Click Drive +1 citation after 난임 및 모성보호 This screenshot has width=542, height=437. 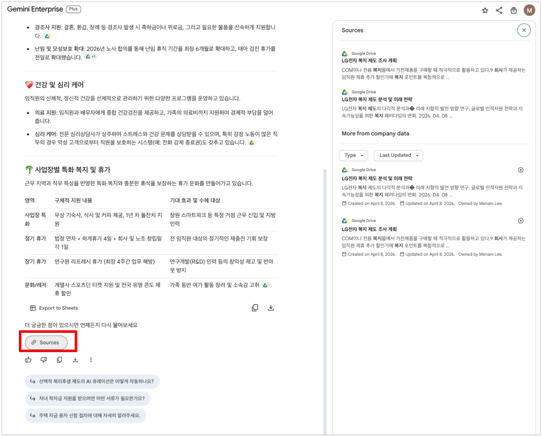(x=91, y=57)
